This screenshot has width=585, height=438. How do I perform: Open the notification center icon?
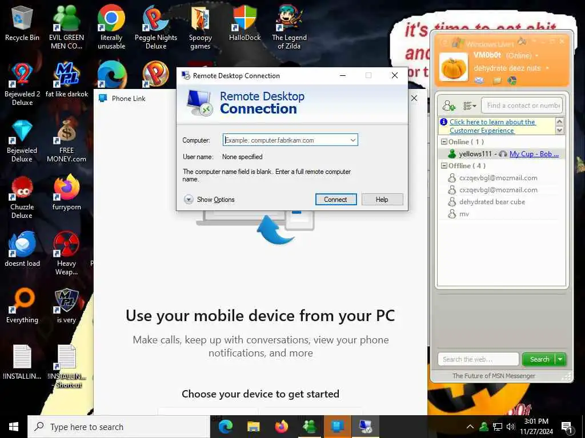(x=567, y=427)
